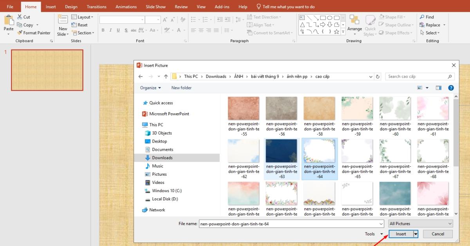This screenshot has height=246, width=470.
Task: Switch to the Design ribbon tab
Action: 71,6
